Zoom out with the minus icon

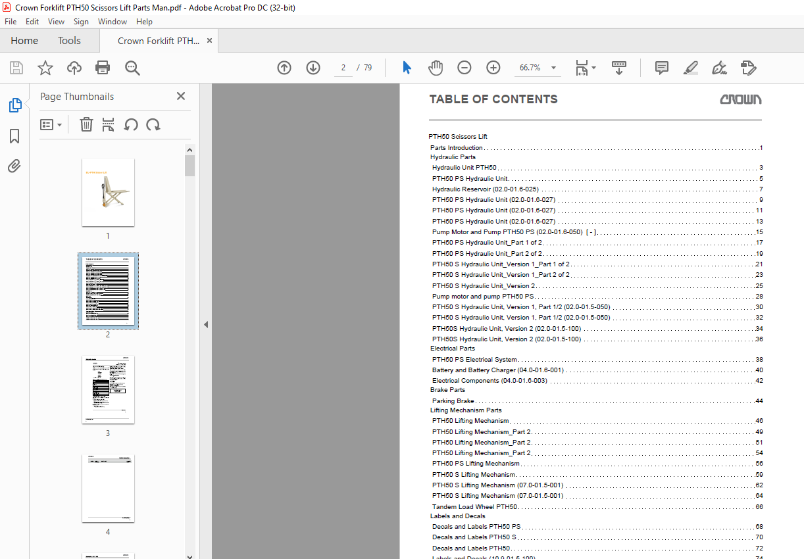[465, 68]
